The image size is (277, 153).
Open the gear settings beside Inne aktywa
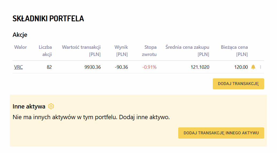click(x=51, y=106)
